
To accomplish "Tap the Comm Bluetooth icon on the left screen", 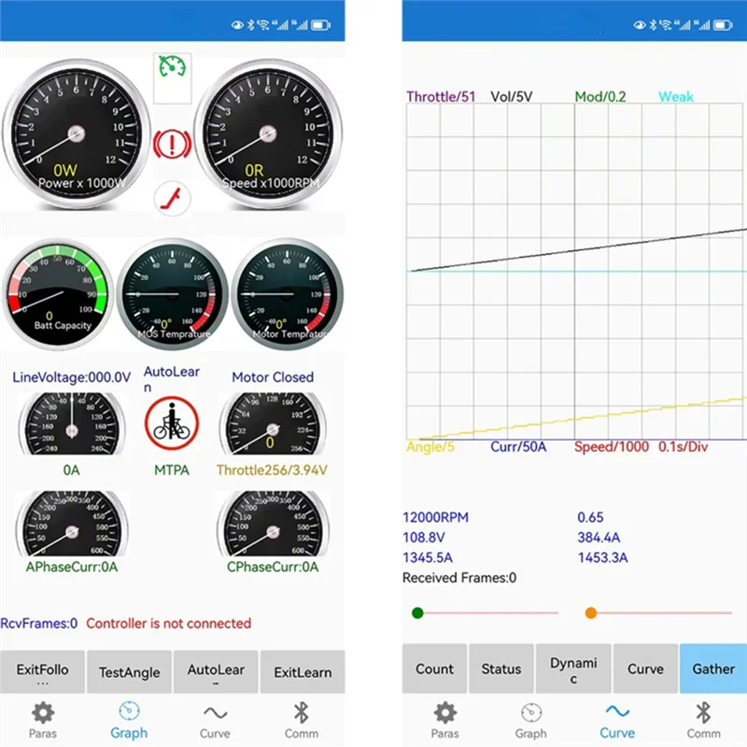I will coord(301,712).
